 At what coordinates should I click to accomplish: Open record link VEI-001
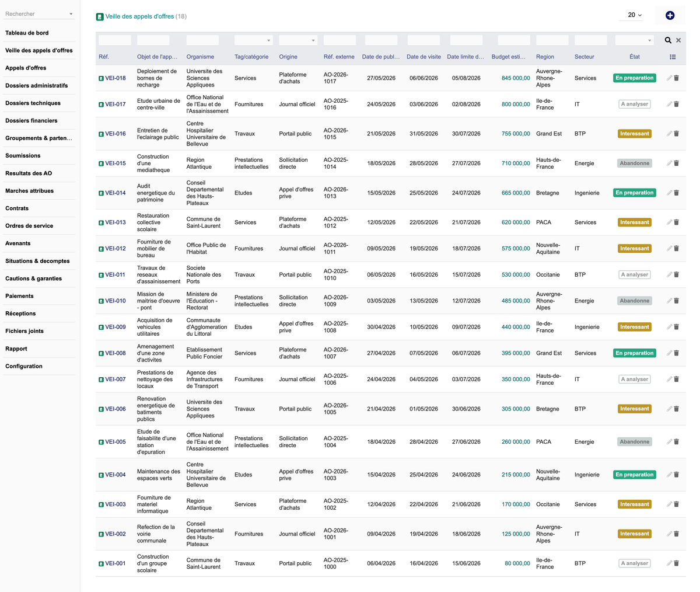click(x=116, y=563)
